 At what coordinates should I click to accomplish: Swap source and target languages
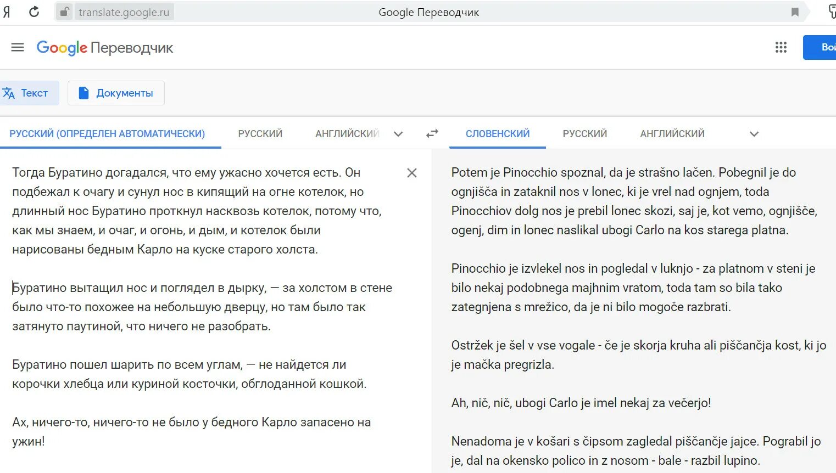click(x=432, y=133)
